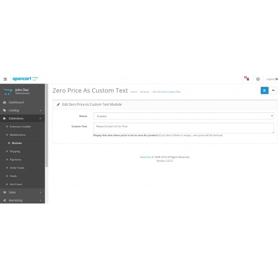Image resolution: width=278 pixels, height=278 pixels.
Task: Toggle the hamburger menu icon
Action: pyautogui.click(x=5, y=79)
